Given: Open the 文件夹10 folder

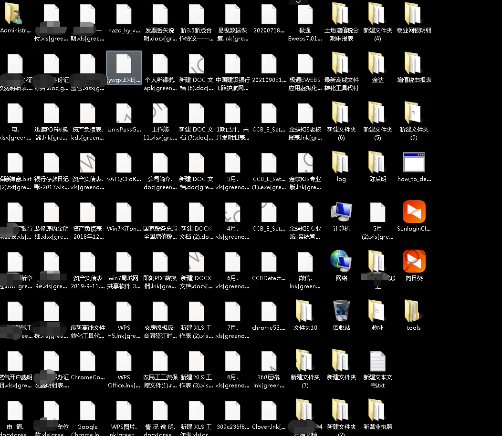Looking at the screenshot, I should click(x=305, y=311).
